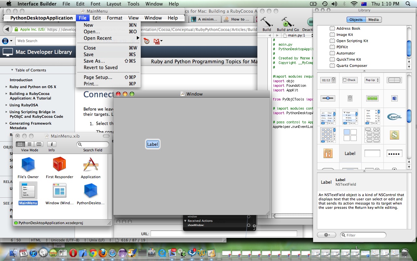Click the Build hammer icon in Xcode toolbar
Viewport: 417px width, 261px height.
click(x=266, y=23)
